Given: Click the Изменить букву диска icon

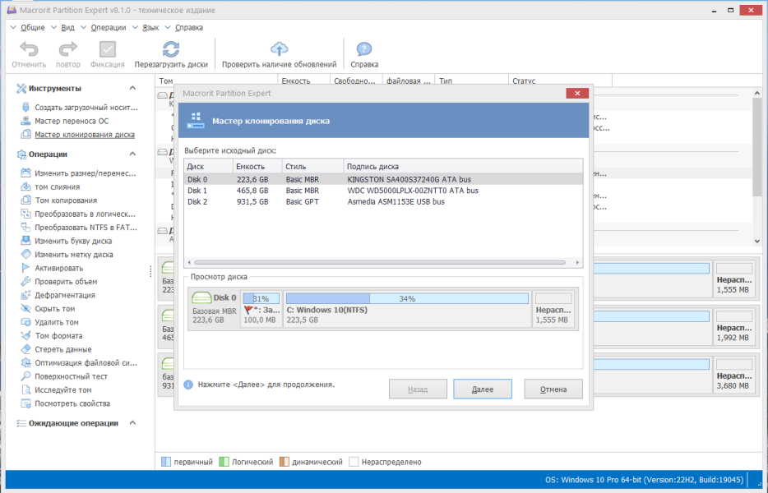Looking at the screenshot, I should [x=25, y=241].
